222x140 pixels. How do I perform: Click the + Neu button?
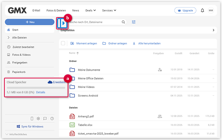pos(29,22)
